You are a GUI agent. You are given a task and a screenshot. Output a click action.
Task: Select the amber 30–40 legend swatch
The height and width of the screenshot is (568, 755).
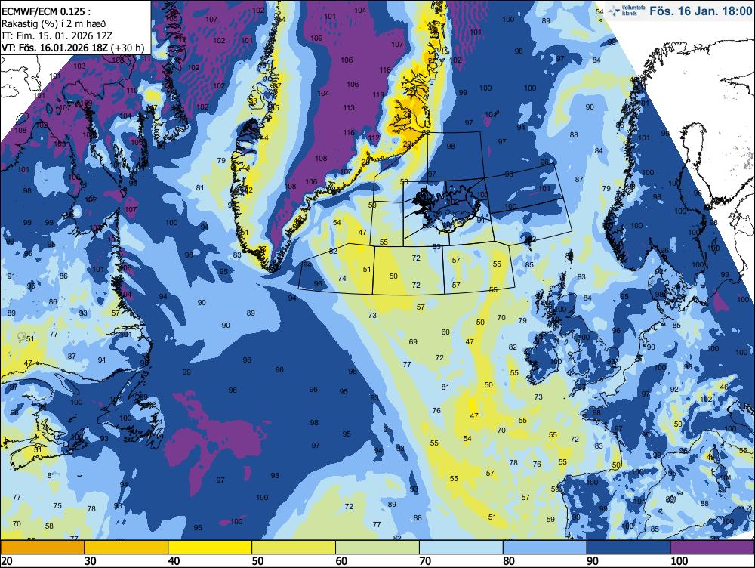(x=126, y=548)
